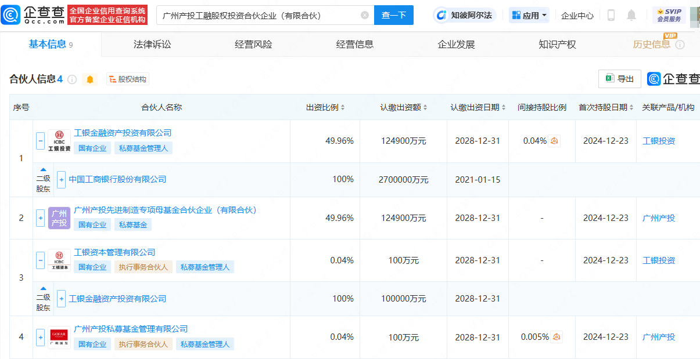Switch to the 基本信息 tab
Image resolution: width=700 pixels, height=359 pixels.
[51, 45]
